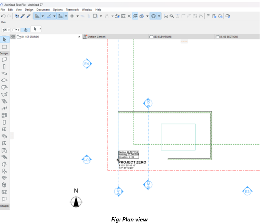Select the Marquee tool
The height and width of the screenshot is (223, 260).
point(4,47)
